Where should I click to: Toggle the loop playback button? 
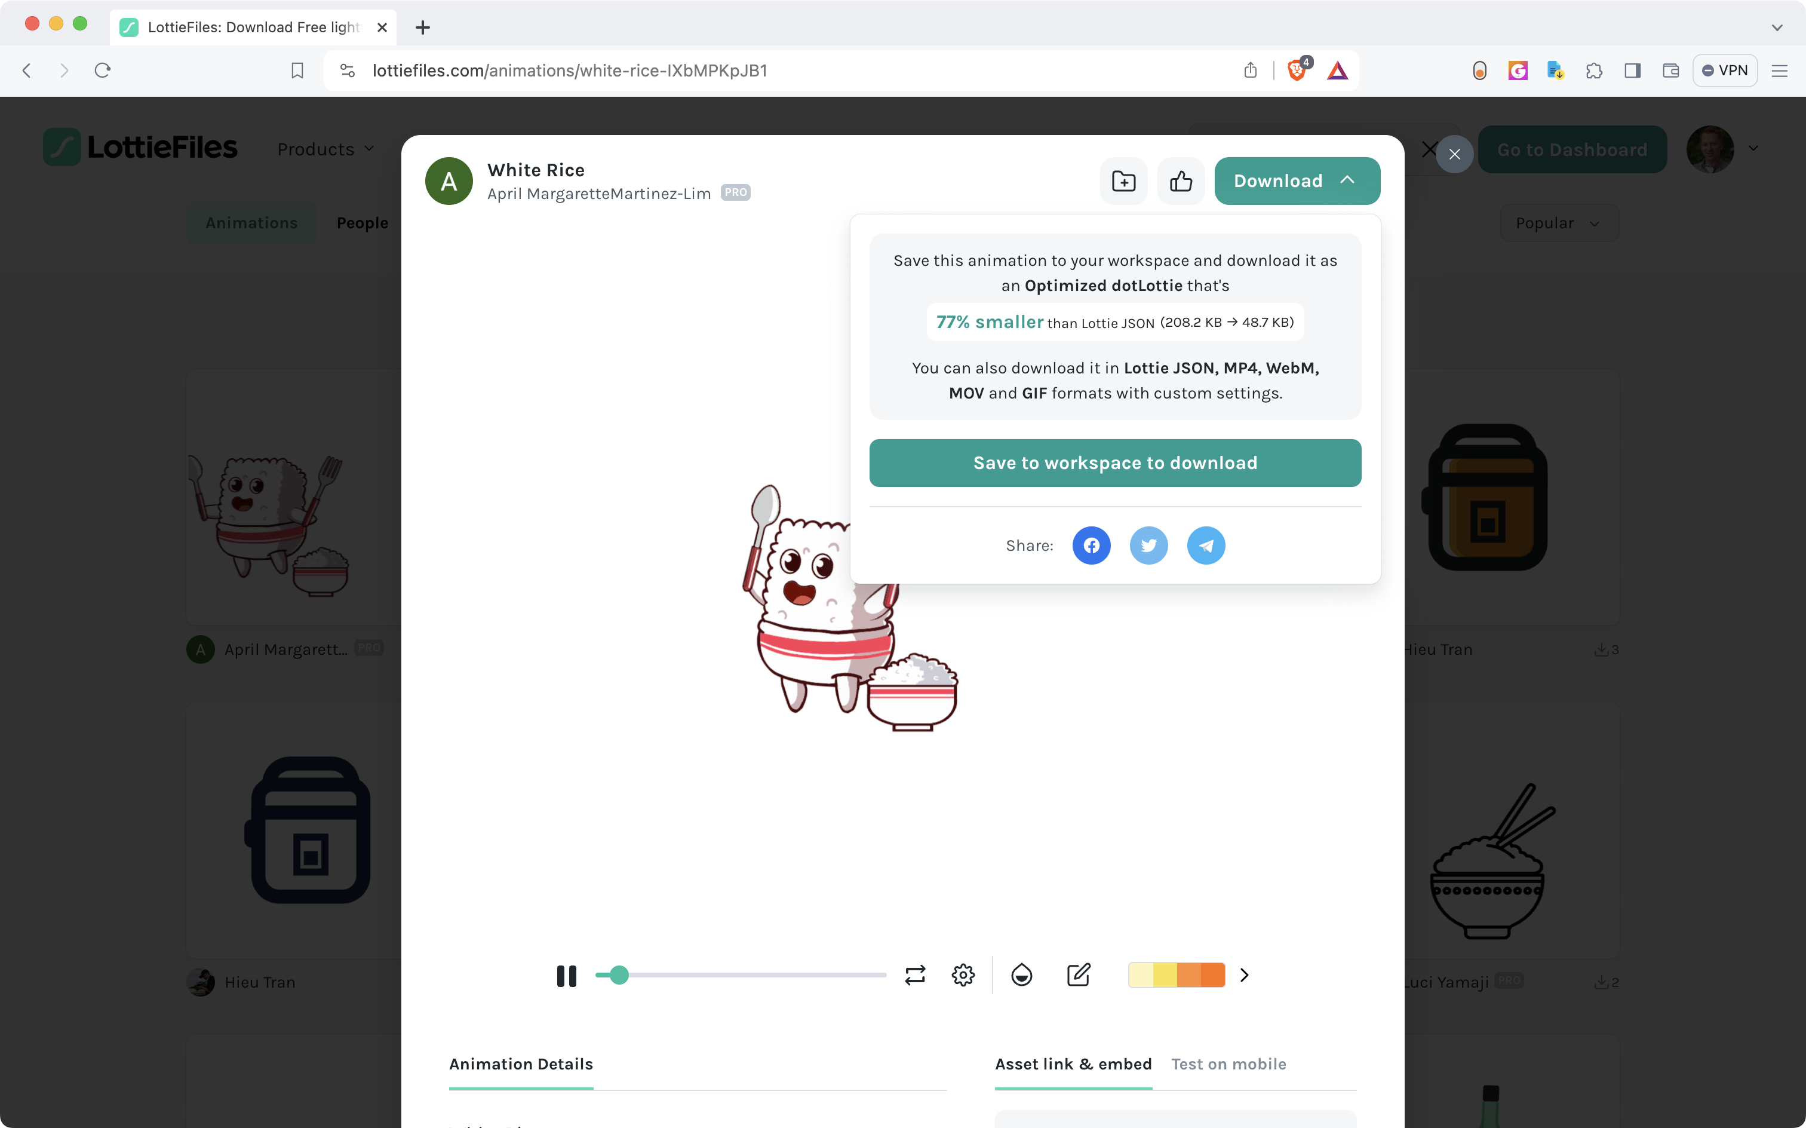[915, 975]
